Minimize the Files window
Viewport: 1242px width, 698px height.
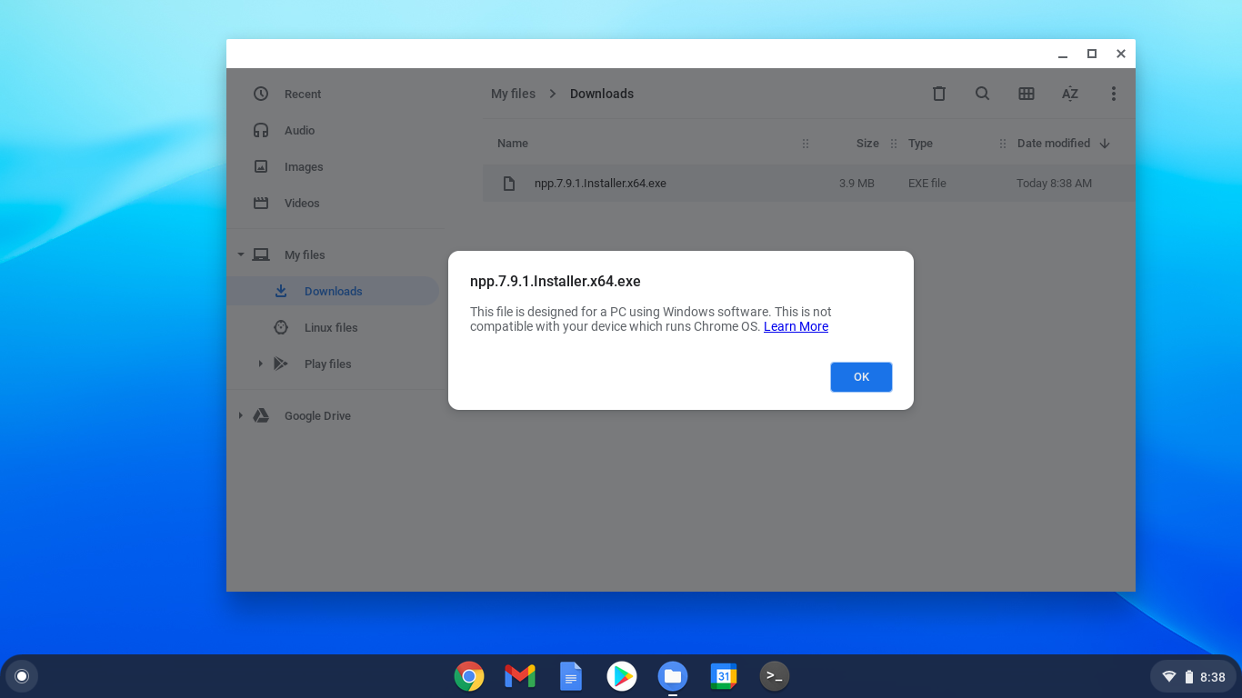point(1063,55)
